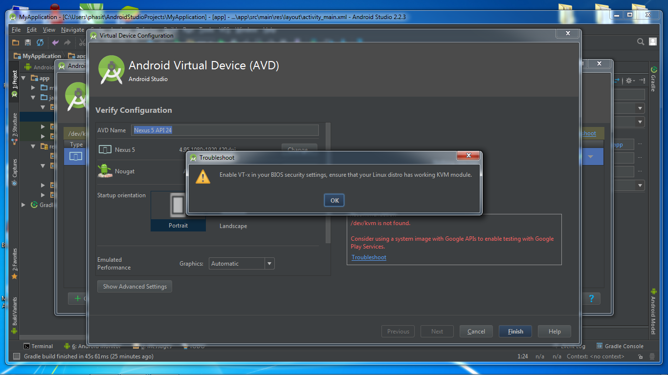Click the blue help question mark in AVD Manager
The height and width of the screenshot is (375, 668).
coord(591,298)
